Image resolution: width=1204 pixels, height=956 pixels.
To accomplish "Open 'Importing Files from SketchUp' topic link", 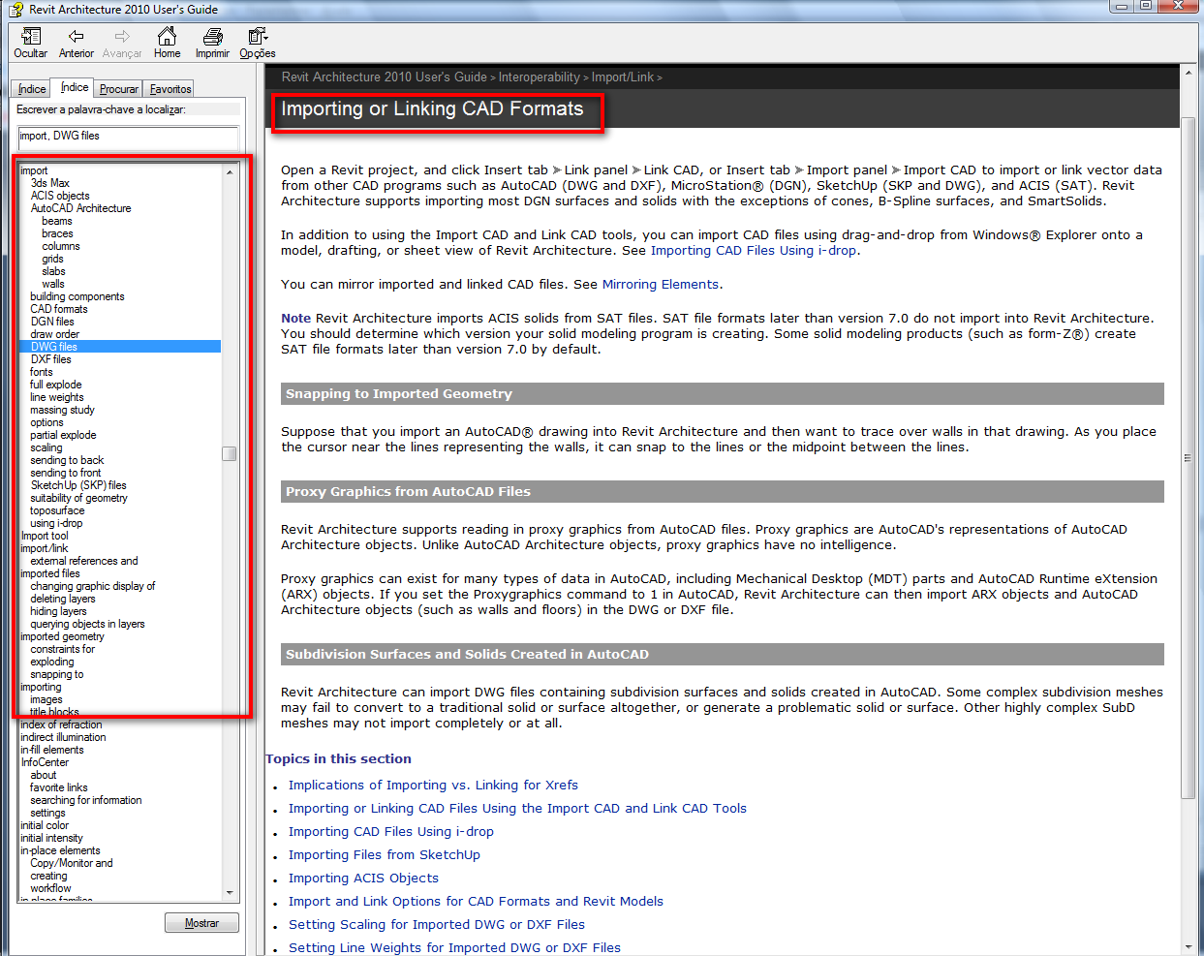I will (385, 854).
